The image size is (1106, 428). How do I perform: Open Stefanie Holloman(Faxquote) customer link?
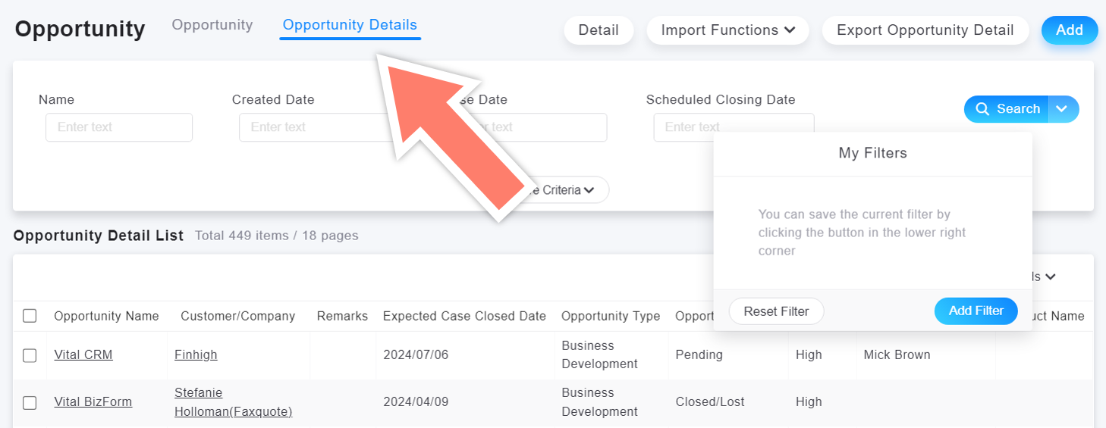[x=233, y=402]
